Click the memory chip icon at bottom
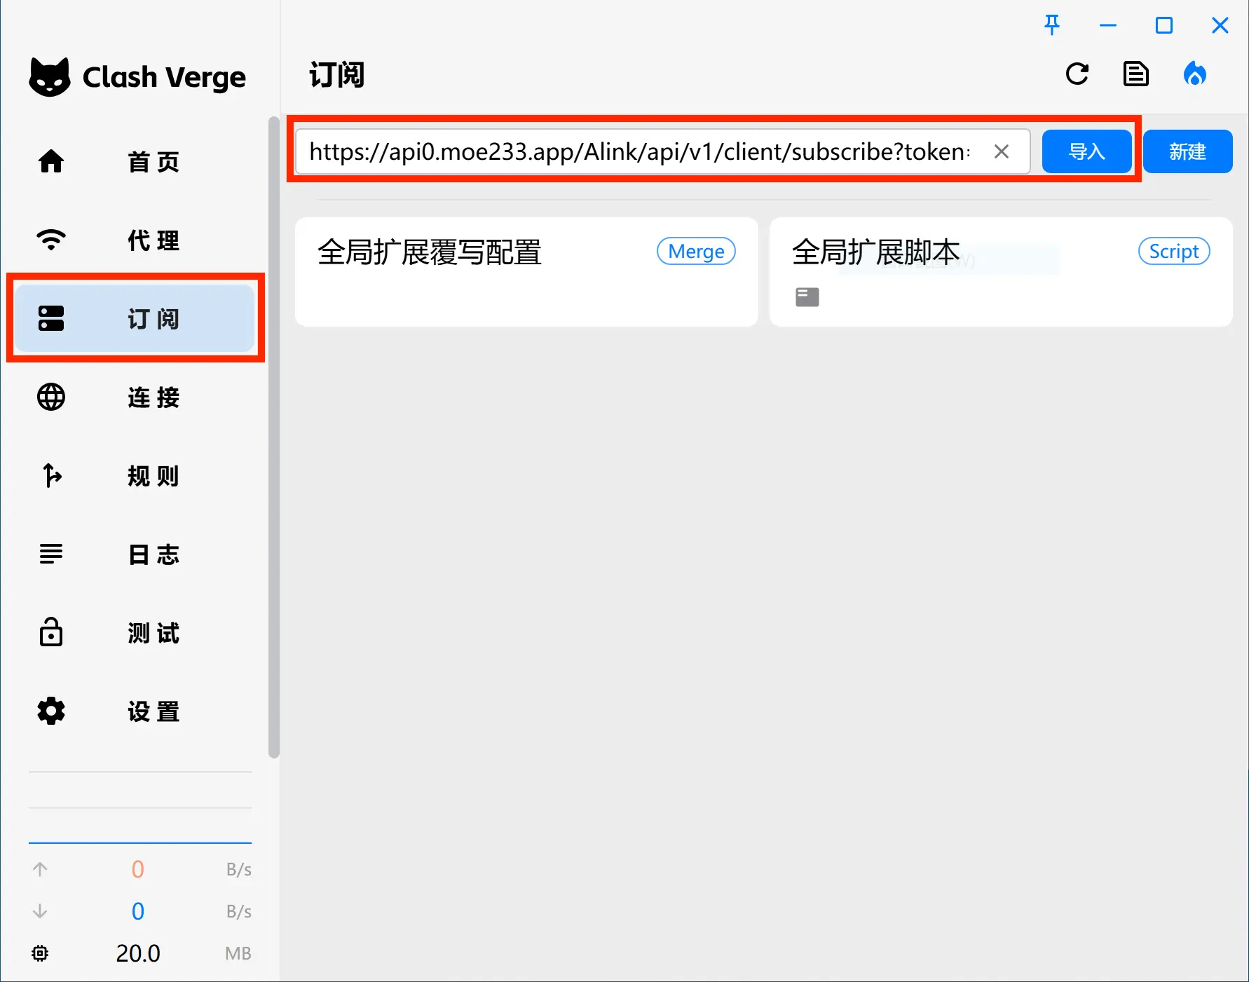1249x982 pixels. point(40,953)
